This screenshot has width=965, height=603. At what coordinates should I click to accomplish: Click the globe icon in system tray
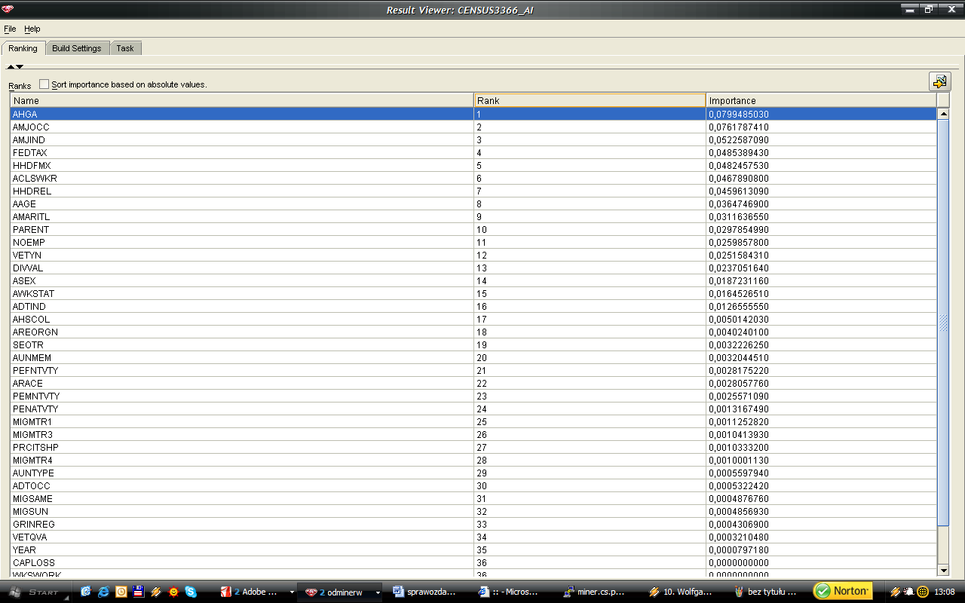click(923, 592)
